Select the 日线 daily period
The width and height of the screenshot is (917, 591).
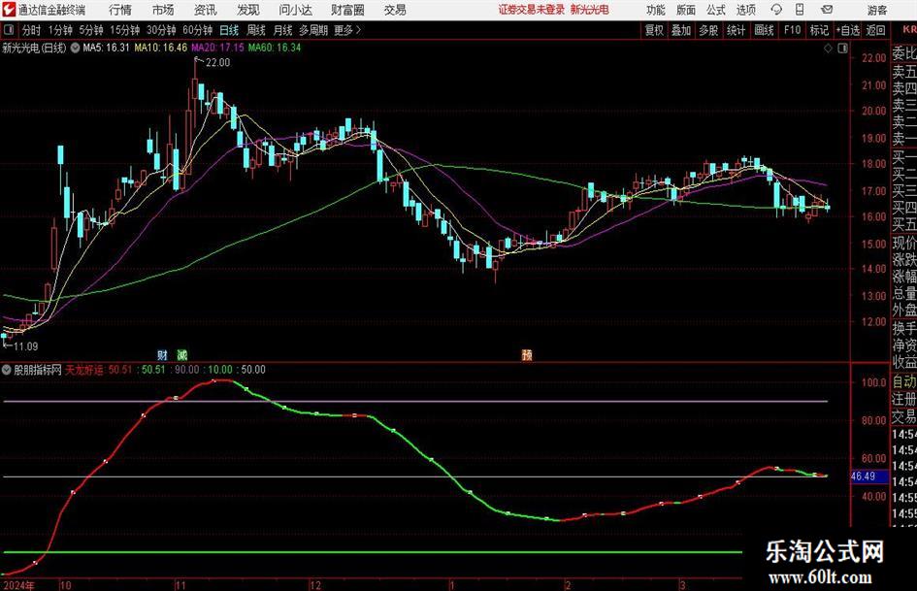(x=229, y=30)
